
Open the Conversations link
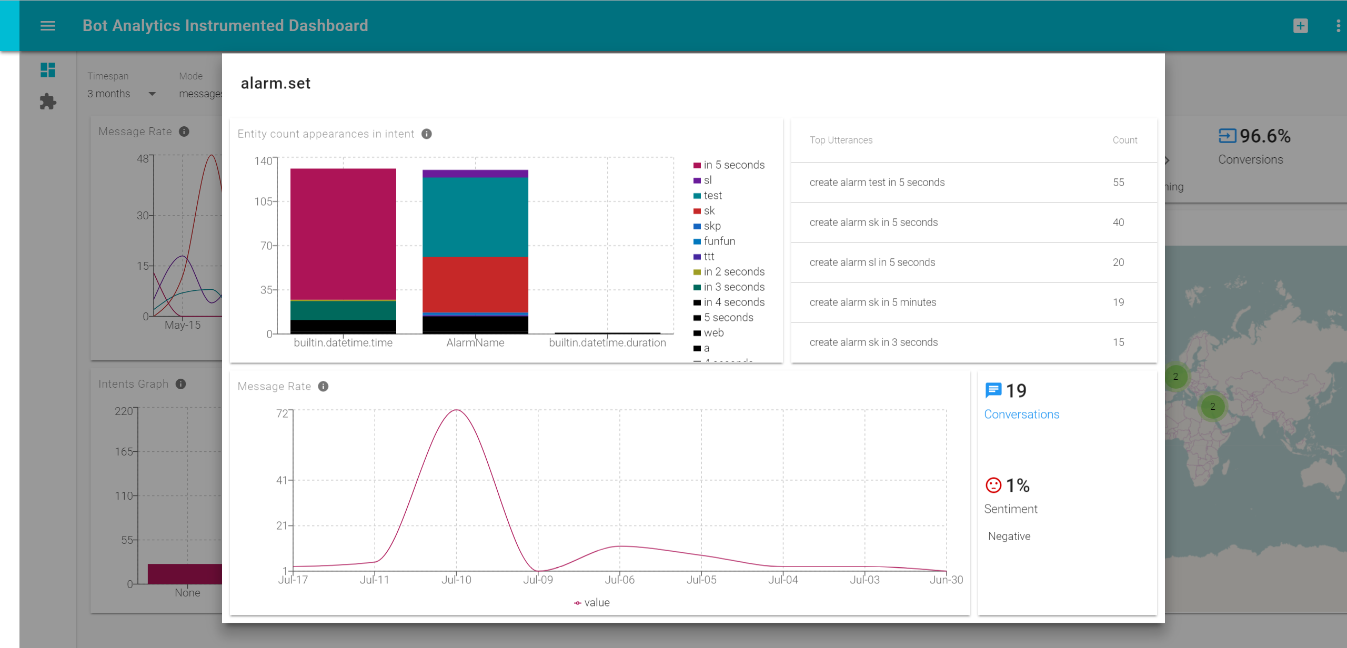(1021, 414)
